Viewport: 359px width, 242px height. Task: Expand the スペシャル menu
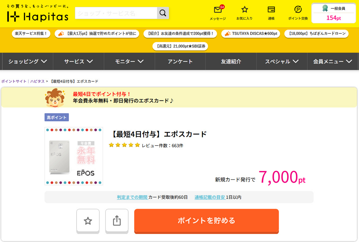tap(282, 61)
